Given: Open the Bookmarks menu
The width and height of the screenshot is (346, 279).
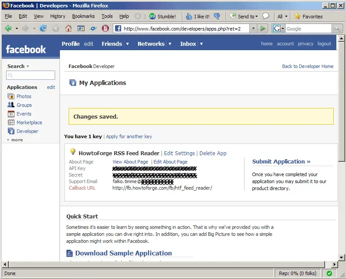Looking at the screenshot, I should tap(83, 16).
